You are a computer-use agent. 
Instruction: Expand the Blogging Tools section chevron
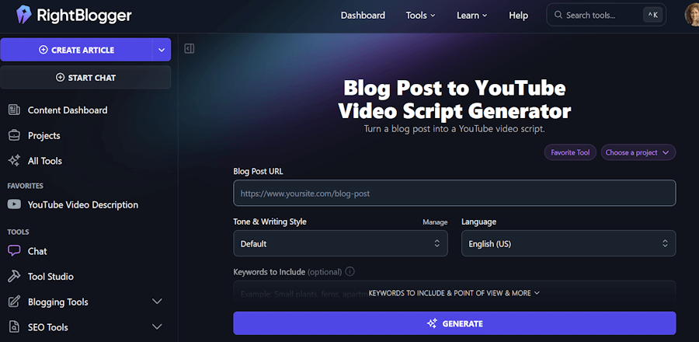coord(157,302)
